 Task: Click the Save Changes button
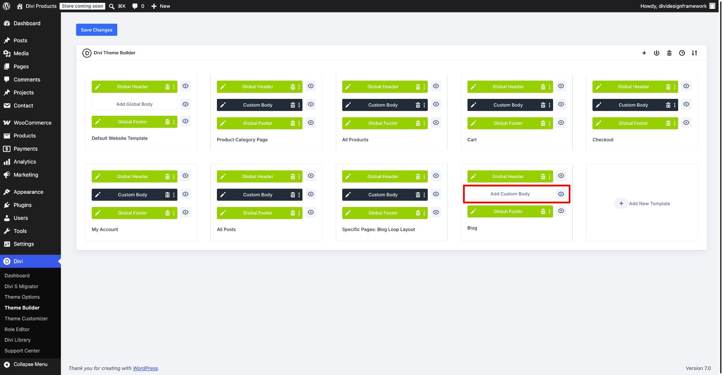click(x=96, y=30)
